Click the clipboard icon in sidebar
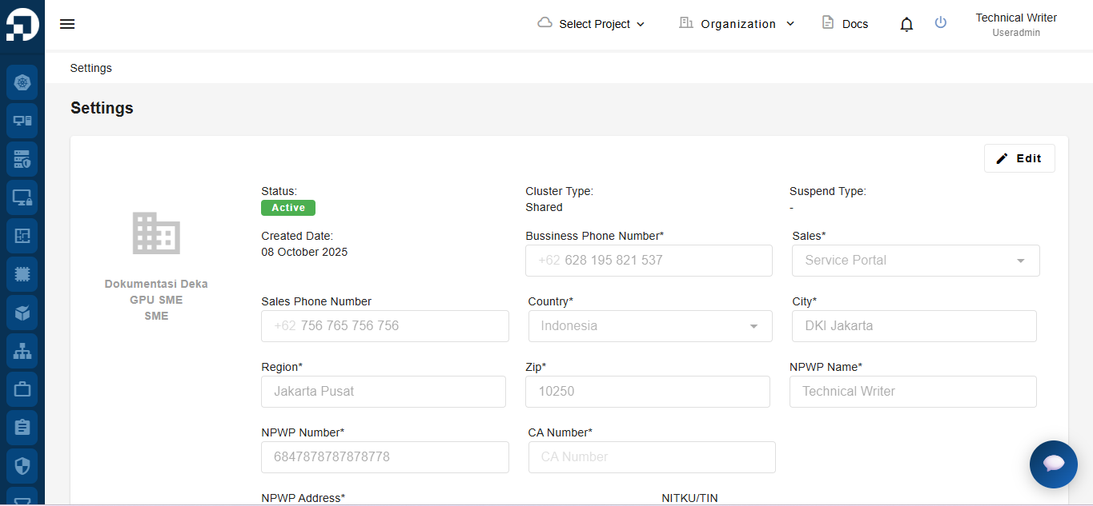Screen dimensions: 1093x506 point(22,428)
